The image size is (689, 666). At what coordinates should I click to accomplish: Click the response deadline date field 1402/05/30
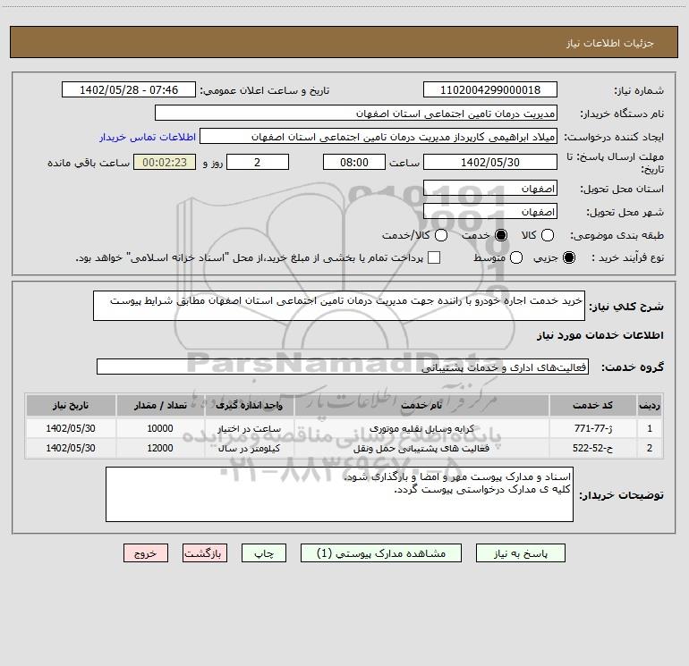click(x=490, y=162)
